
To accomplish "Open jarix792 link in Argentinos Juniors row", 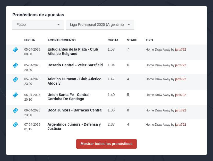I will tap(181, 125).
